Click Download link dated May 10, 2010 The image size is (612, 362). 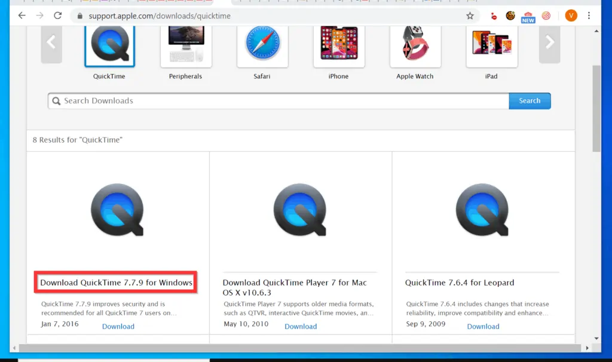click(x=301, y=327)
